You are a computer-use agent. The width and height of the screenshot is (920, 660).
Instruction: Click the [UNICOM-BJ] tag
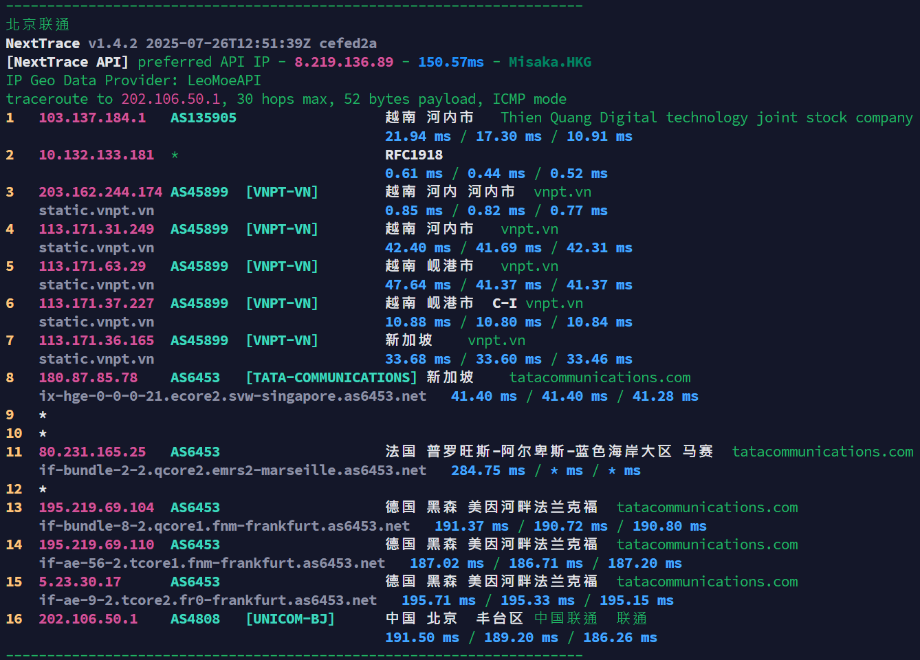pos(290,619)
